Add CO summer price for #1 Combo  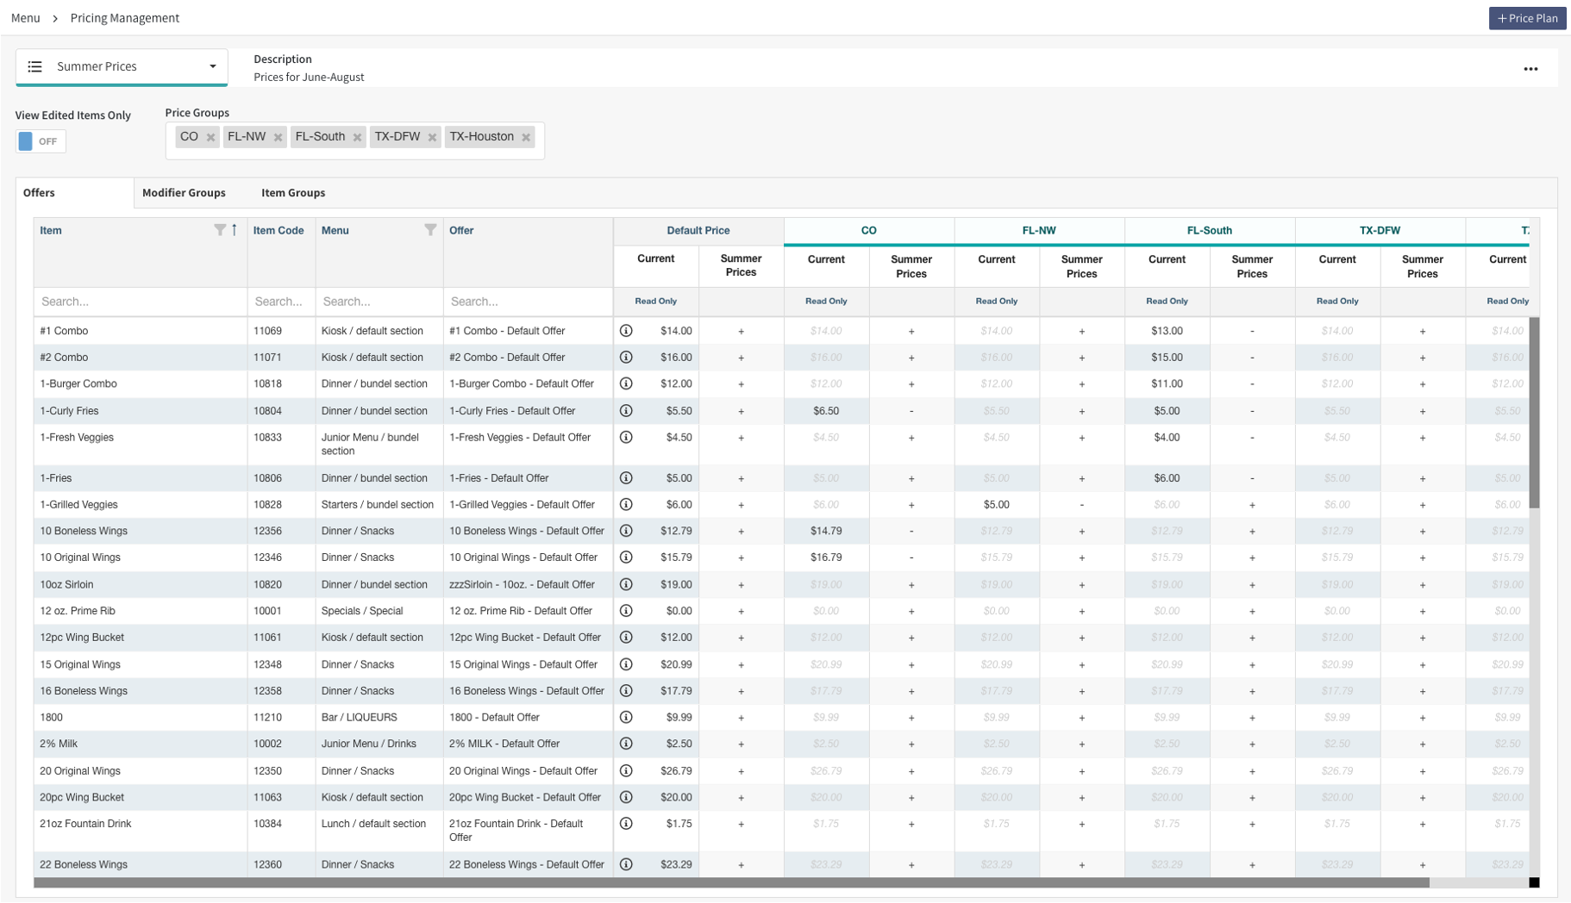coord(911,331)
